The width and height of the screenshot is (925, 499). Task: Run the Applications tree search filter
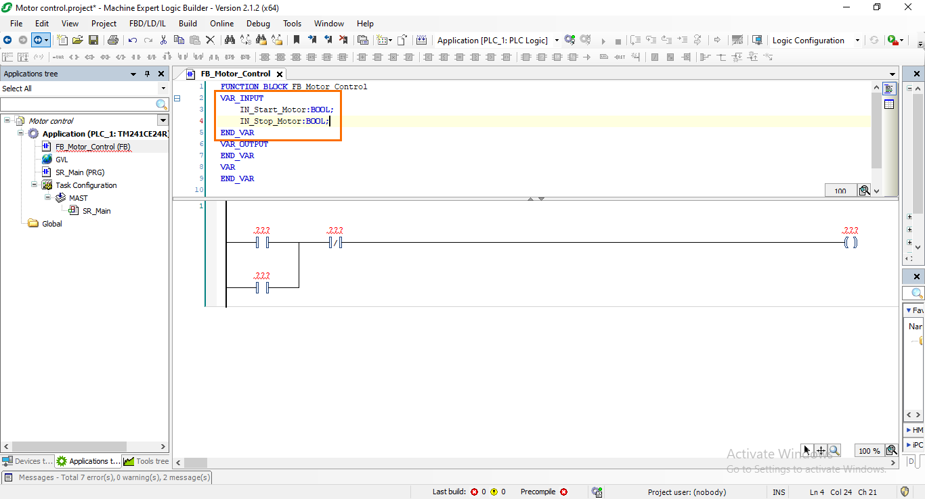pyautogui.click(x=160, y=105)
